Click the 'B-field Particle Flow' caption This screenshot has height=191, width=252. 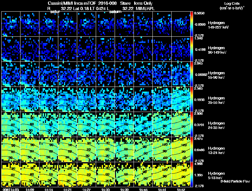235,181
